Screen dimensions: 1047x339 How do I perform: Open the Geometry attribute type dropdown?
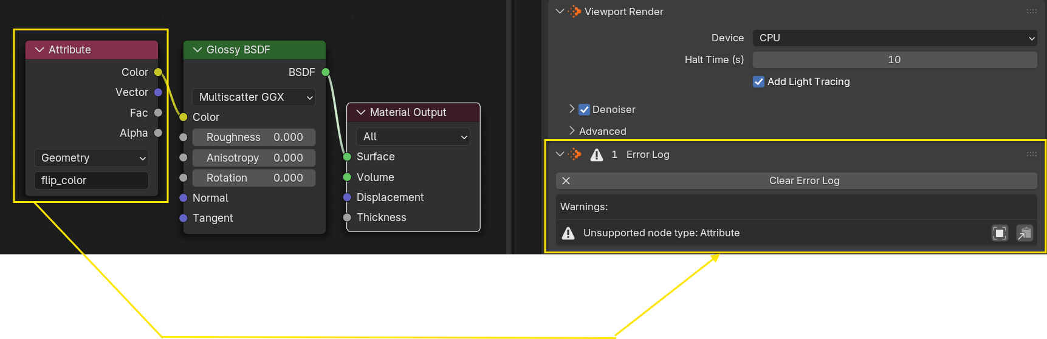tap(92, 158)
